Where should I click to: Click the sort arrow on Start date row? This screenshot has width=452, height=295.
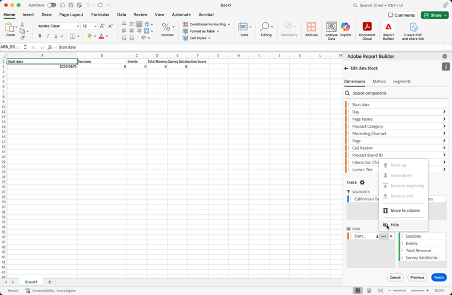pos(377,236)
